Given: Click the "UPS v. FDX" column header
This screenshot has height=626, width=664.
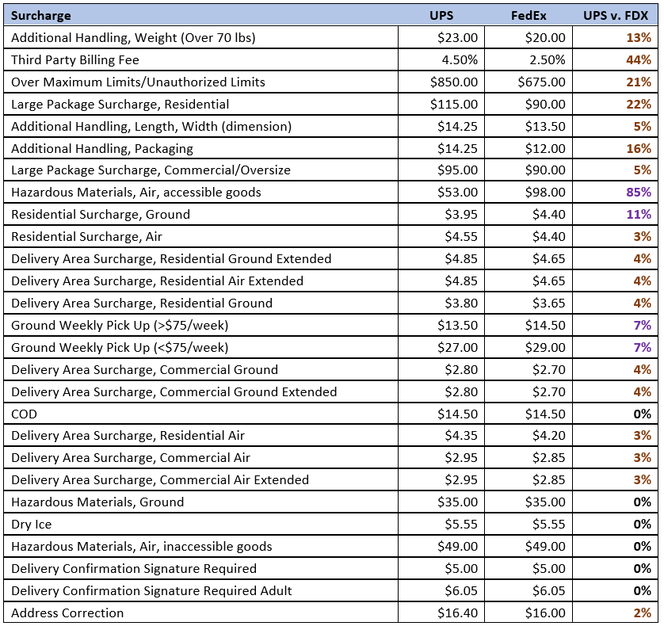Looking at the screenshot, I should coord(616,16).
